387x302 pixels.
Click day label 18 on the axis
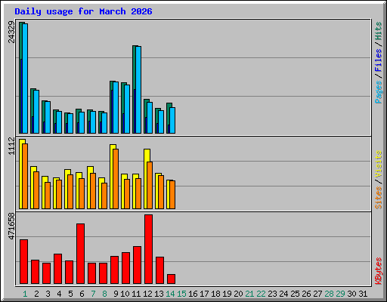(x=215, y=294)
